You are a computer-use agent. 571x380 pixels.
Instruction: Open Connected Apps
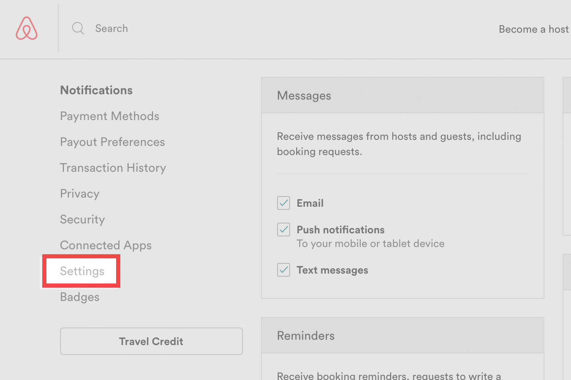[106, 245]
